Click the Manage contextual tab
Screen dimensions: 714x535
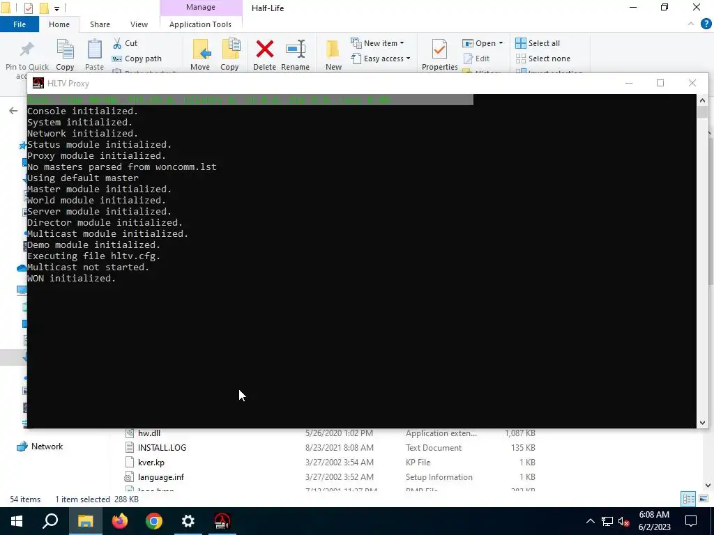pos(201,7)
